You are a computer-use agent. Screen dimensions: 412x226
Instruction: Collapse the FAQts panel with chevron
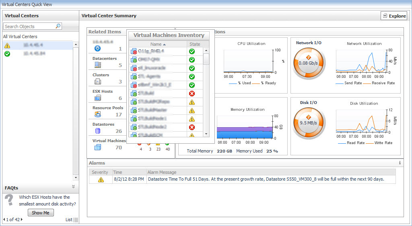(73, 187)
